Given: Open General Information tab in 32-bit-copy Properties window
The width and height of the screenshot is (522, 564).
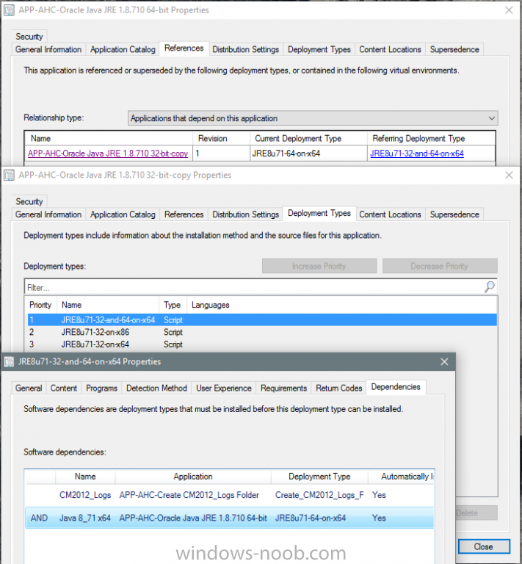Looking at the screenshot, I should point(48,214).
